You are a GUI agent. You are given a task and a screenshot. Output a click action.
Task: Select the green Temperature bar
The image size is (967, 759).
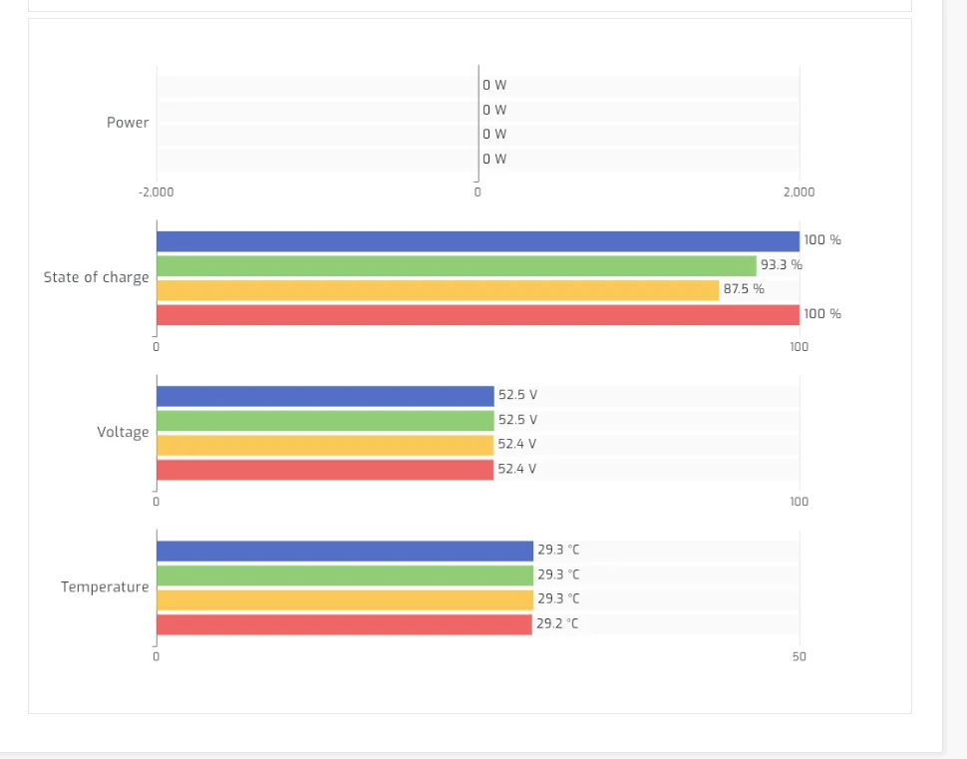coord(345,574)
